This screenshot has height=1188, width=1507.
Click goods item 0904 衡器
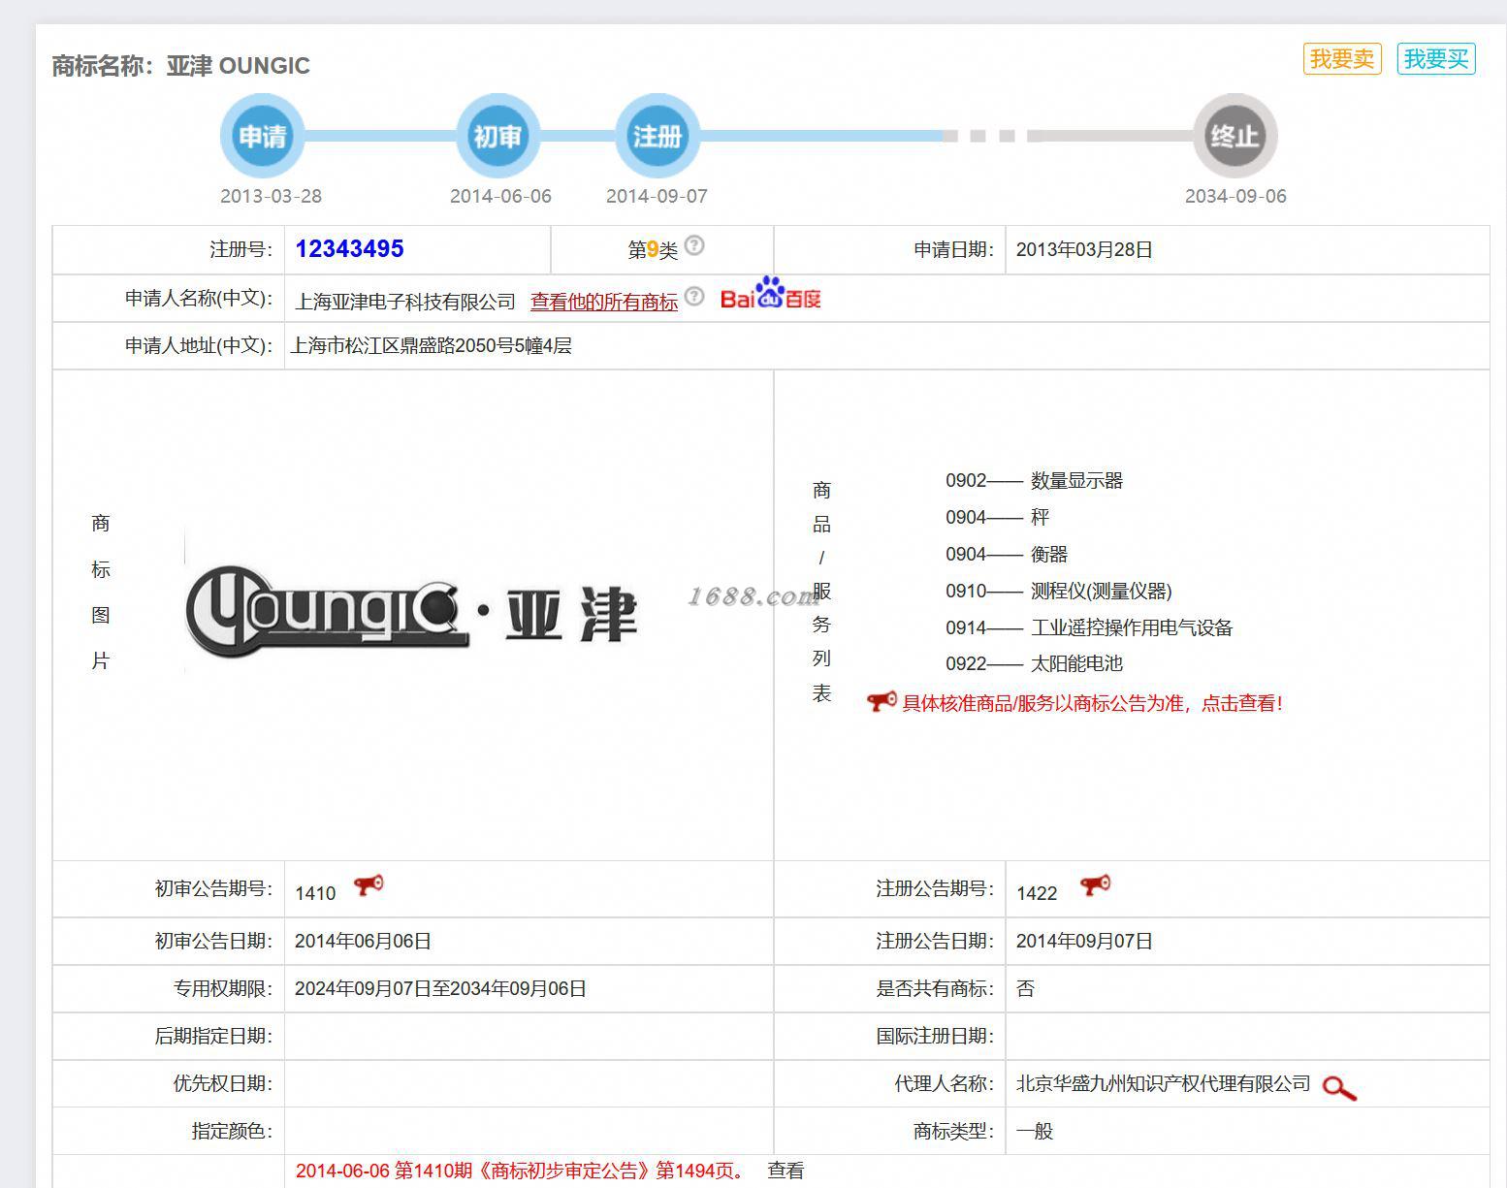point(1007,554)
